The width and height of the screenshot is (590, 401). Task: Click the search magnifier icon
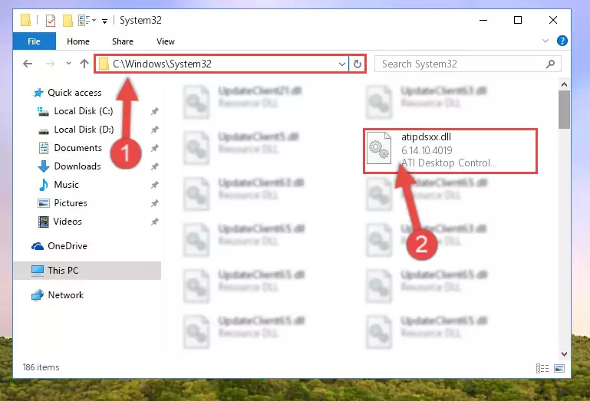click(x=550, y=64)
